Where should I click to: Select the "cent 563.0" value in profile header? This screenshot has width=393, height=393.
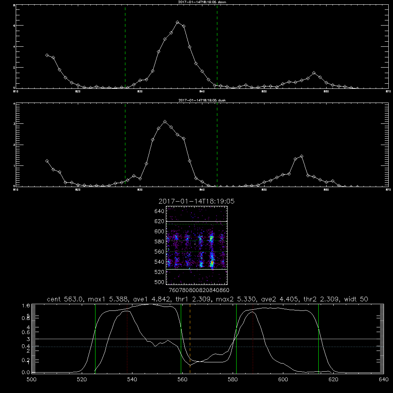pyautogui.click(x=65, y=299)
